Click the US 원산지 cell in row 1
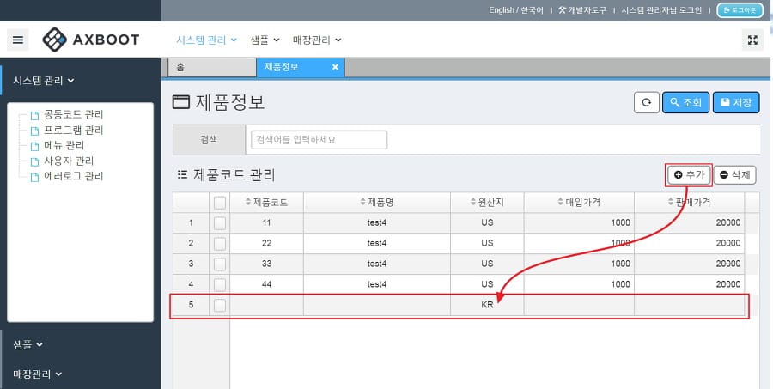773x389 pixels. point(487,223)
